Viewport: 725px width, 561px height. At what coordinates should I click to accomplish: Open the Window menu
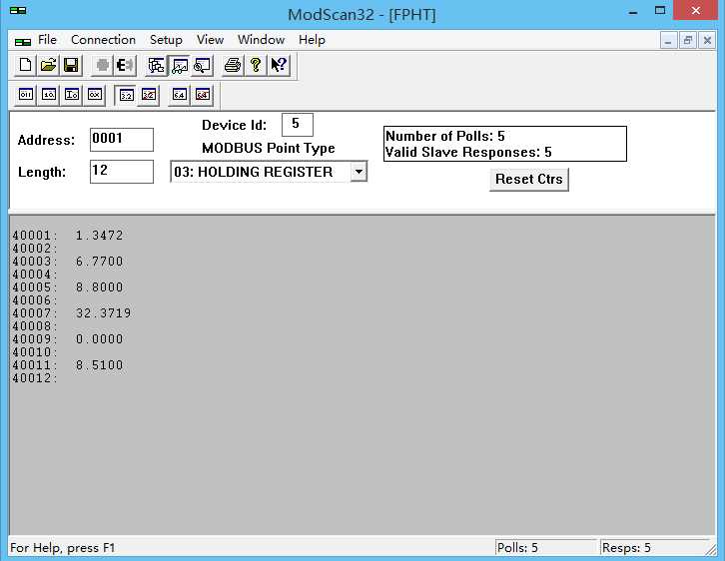[x=261, y=40]
